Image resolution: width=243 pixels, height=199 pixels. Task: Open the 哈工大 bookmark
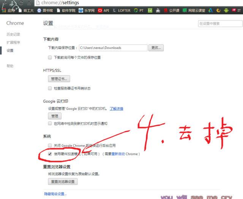26,10
